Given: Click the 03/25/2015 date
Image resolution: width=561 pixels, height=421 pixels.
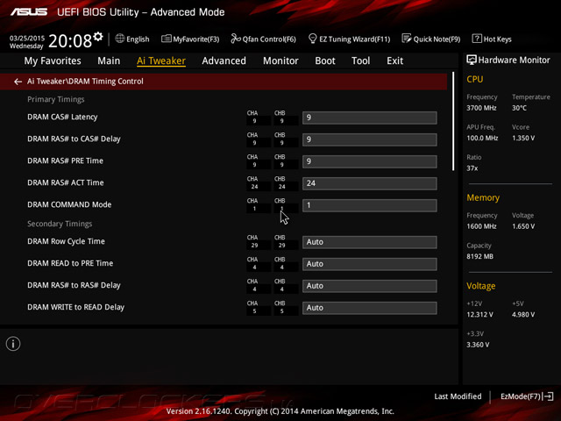Looking at the screenshot, I should [27, 38].
